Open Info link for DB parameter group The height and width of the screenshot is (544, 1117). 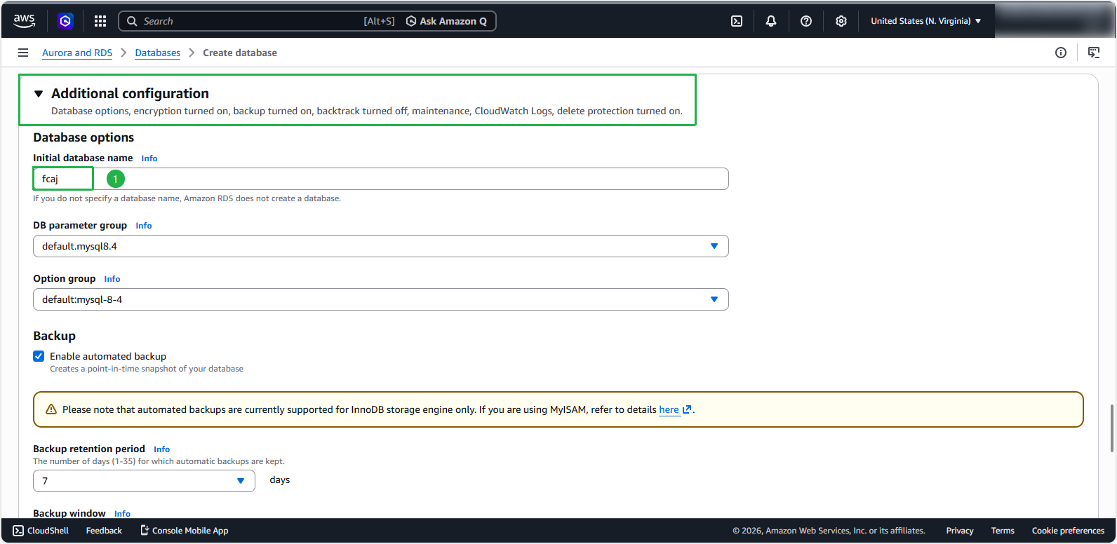(144, 226)
